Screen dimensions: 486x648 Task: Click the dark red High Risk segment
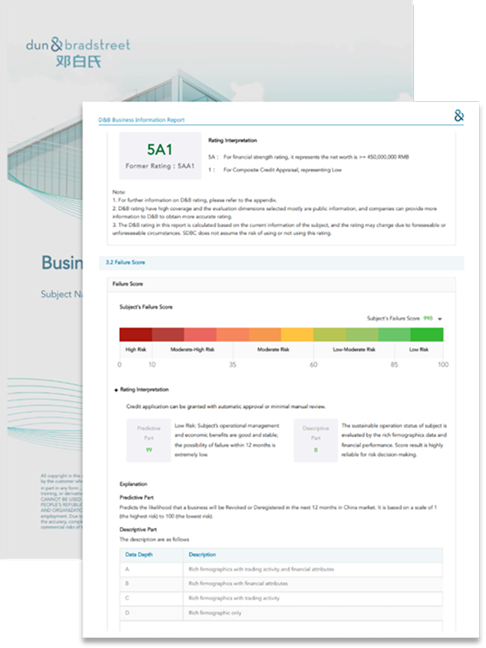click(x=135, y=334)
